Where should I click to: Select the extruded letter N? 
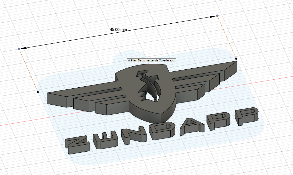coord(134,134)
